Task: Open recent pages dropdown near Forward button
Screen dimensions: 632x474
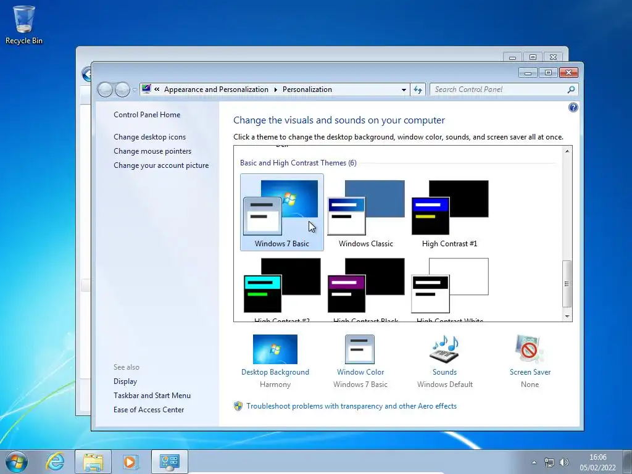Action: click(x=135, y=90)
